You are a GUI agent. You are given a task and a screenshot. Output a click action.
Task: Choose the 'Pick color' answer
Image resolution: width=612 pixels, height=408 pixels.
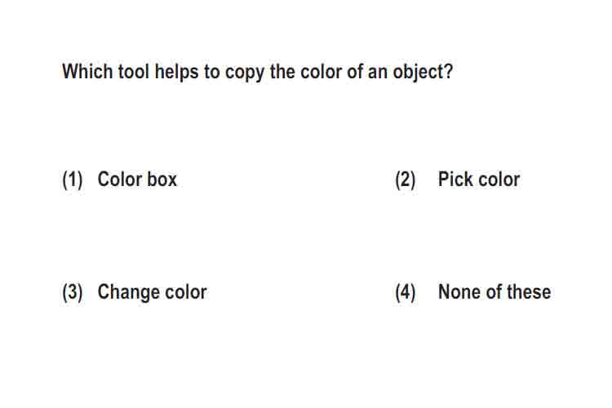[x=479, y=180]
